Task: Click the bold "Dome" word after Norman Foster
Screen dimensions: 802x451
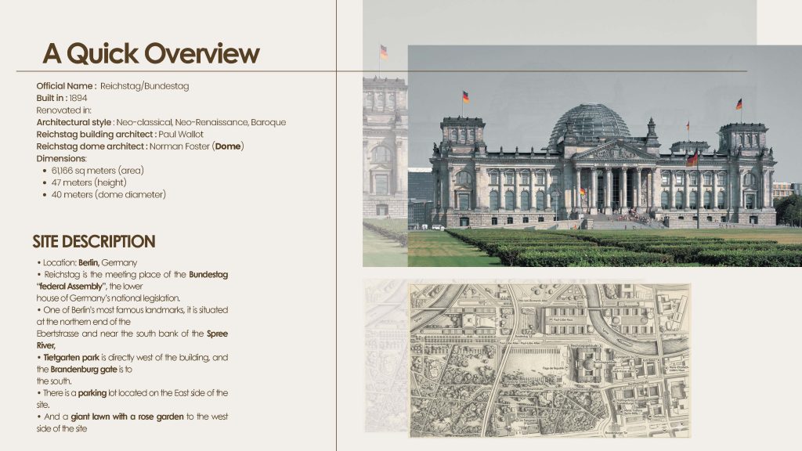Action: coord(229,146)
